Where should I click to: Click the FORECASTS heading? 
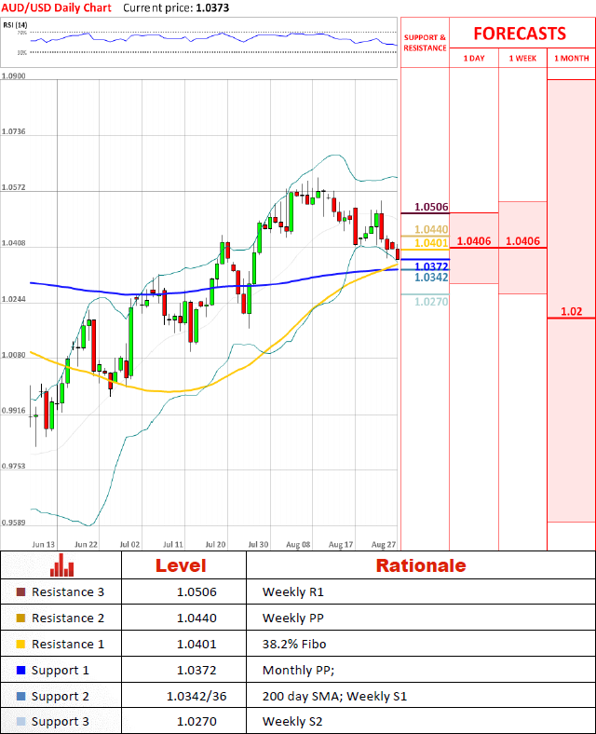pos(520,34)
